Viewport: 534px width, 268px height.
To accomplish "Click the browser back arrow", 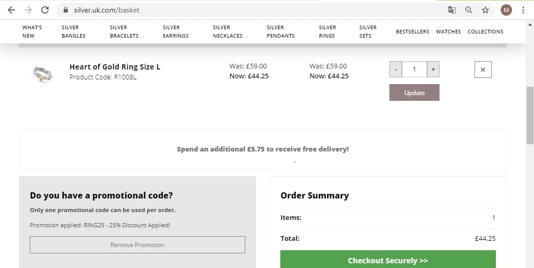I will (x=11, y=10).
